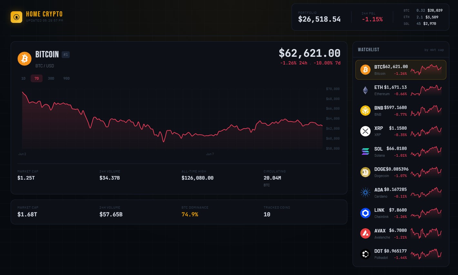Click the -1.26% 24h change in header
The height and width of the screenshot is (275, 458).
coord(294,63)
